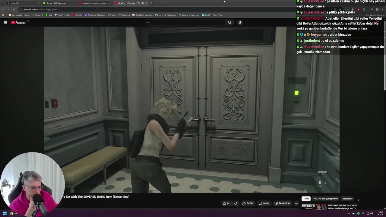This screenshot has width=386, height=217.
Task: Click the search magnifier button
Action: click(x=229, y=22)
